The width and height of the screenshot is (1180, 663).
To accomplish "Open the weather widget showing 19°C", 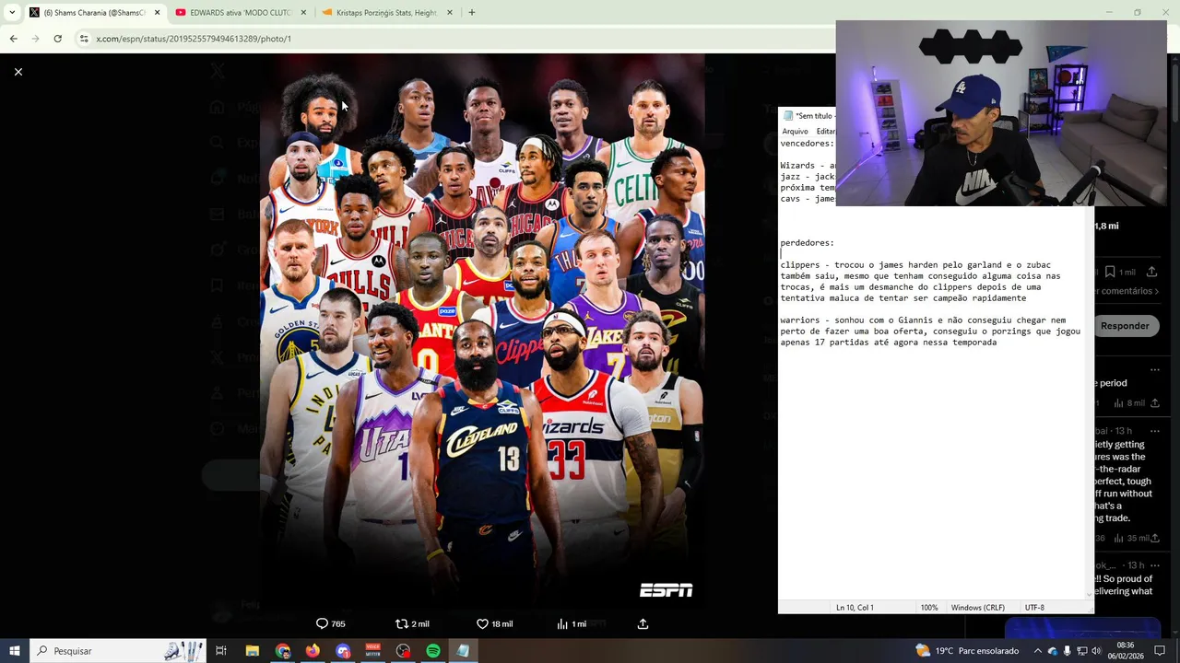I will (966, 651).
